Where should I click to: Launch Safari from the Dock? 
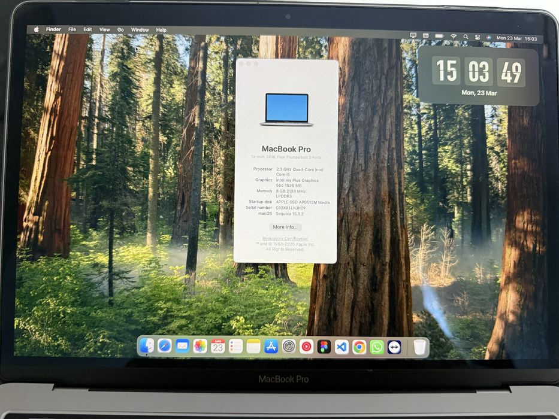(x=165, y=345)
